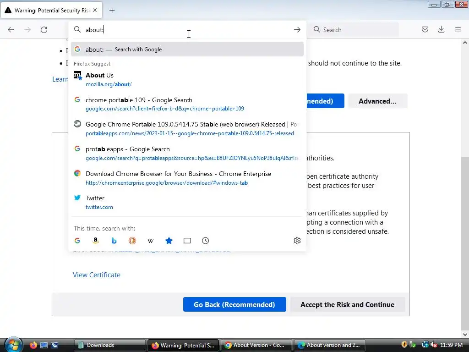
Task: Click the Show Desktop quick launch icon
Action: (x=44, y=345)
